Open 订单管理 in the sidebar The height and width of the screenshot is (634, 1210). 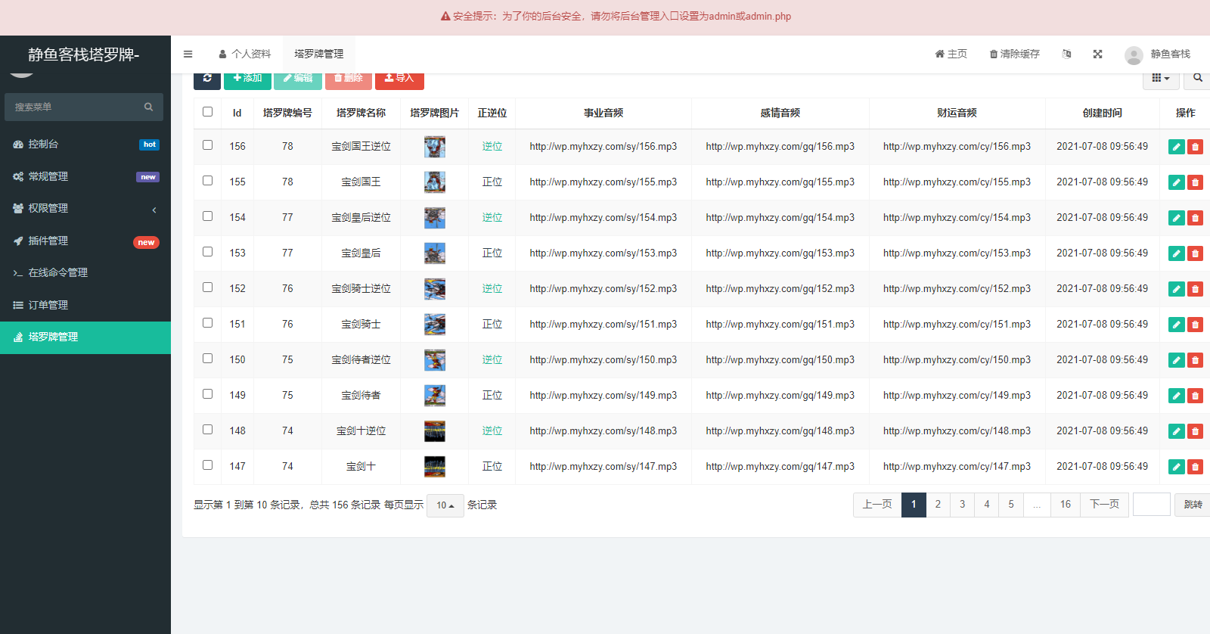tap(85, 305)
